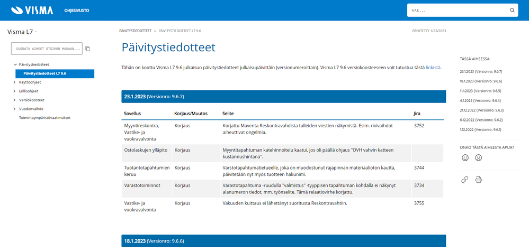Open the linkistä hyperlink
Image resolution: width=529 pixels, height=252 pixels.
coord(433,68)
